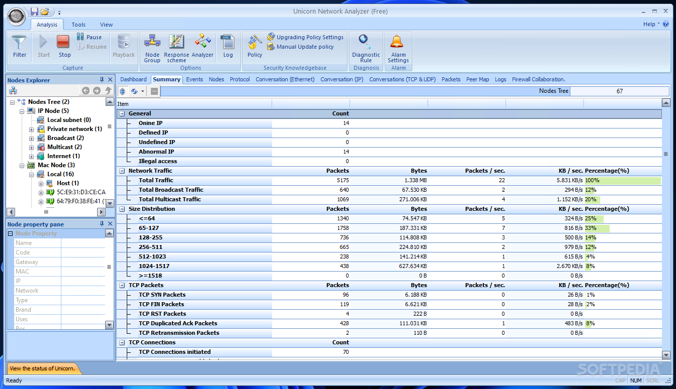676x389 pixels.
Task: Click the Nodes Tree value field showing 67
Action: (x=620, y=91)
